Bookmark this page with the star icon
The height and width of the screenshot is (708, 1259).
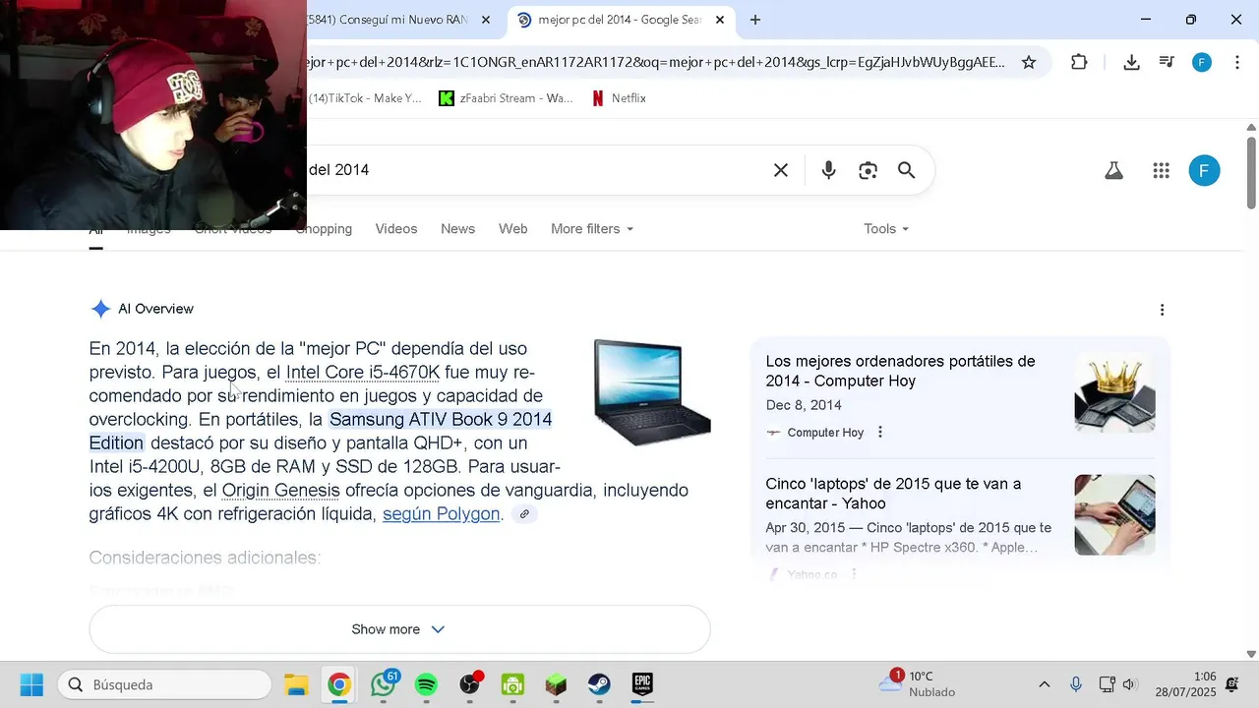1029,62
